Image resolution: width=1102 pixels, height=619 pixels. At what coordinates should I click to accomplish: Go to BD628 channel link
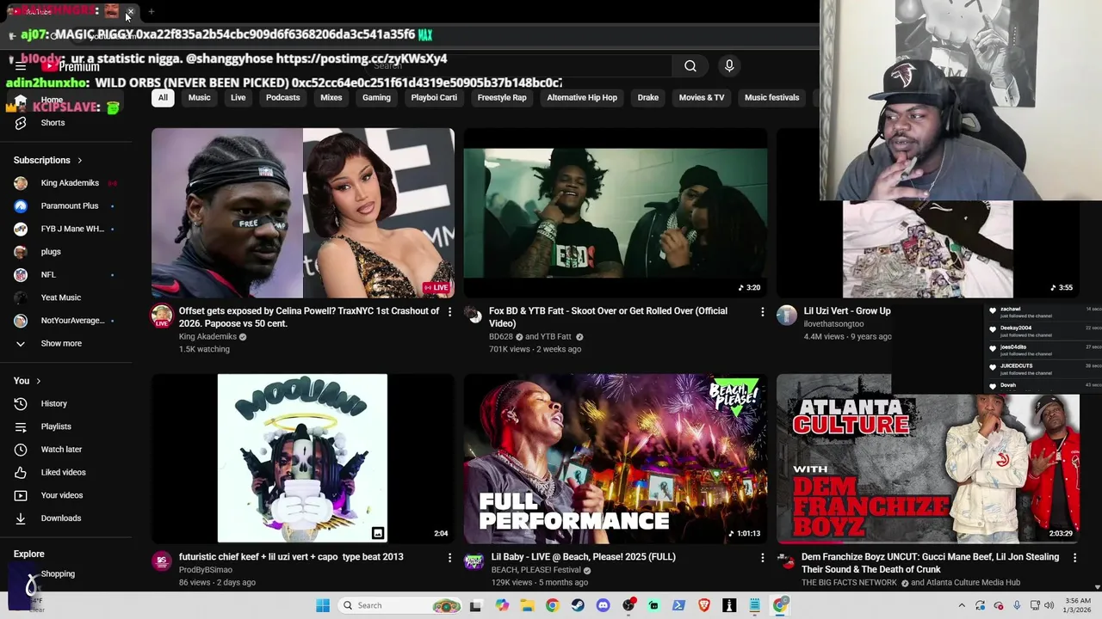pyautogui.click(x=501, y=337)
